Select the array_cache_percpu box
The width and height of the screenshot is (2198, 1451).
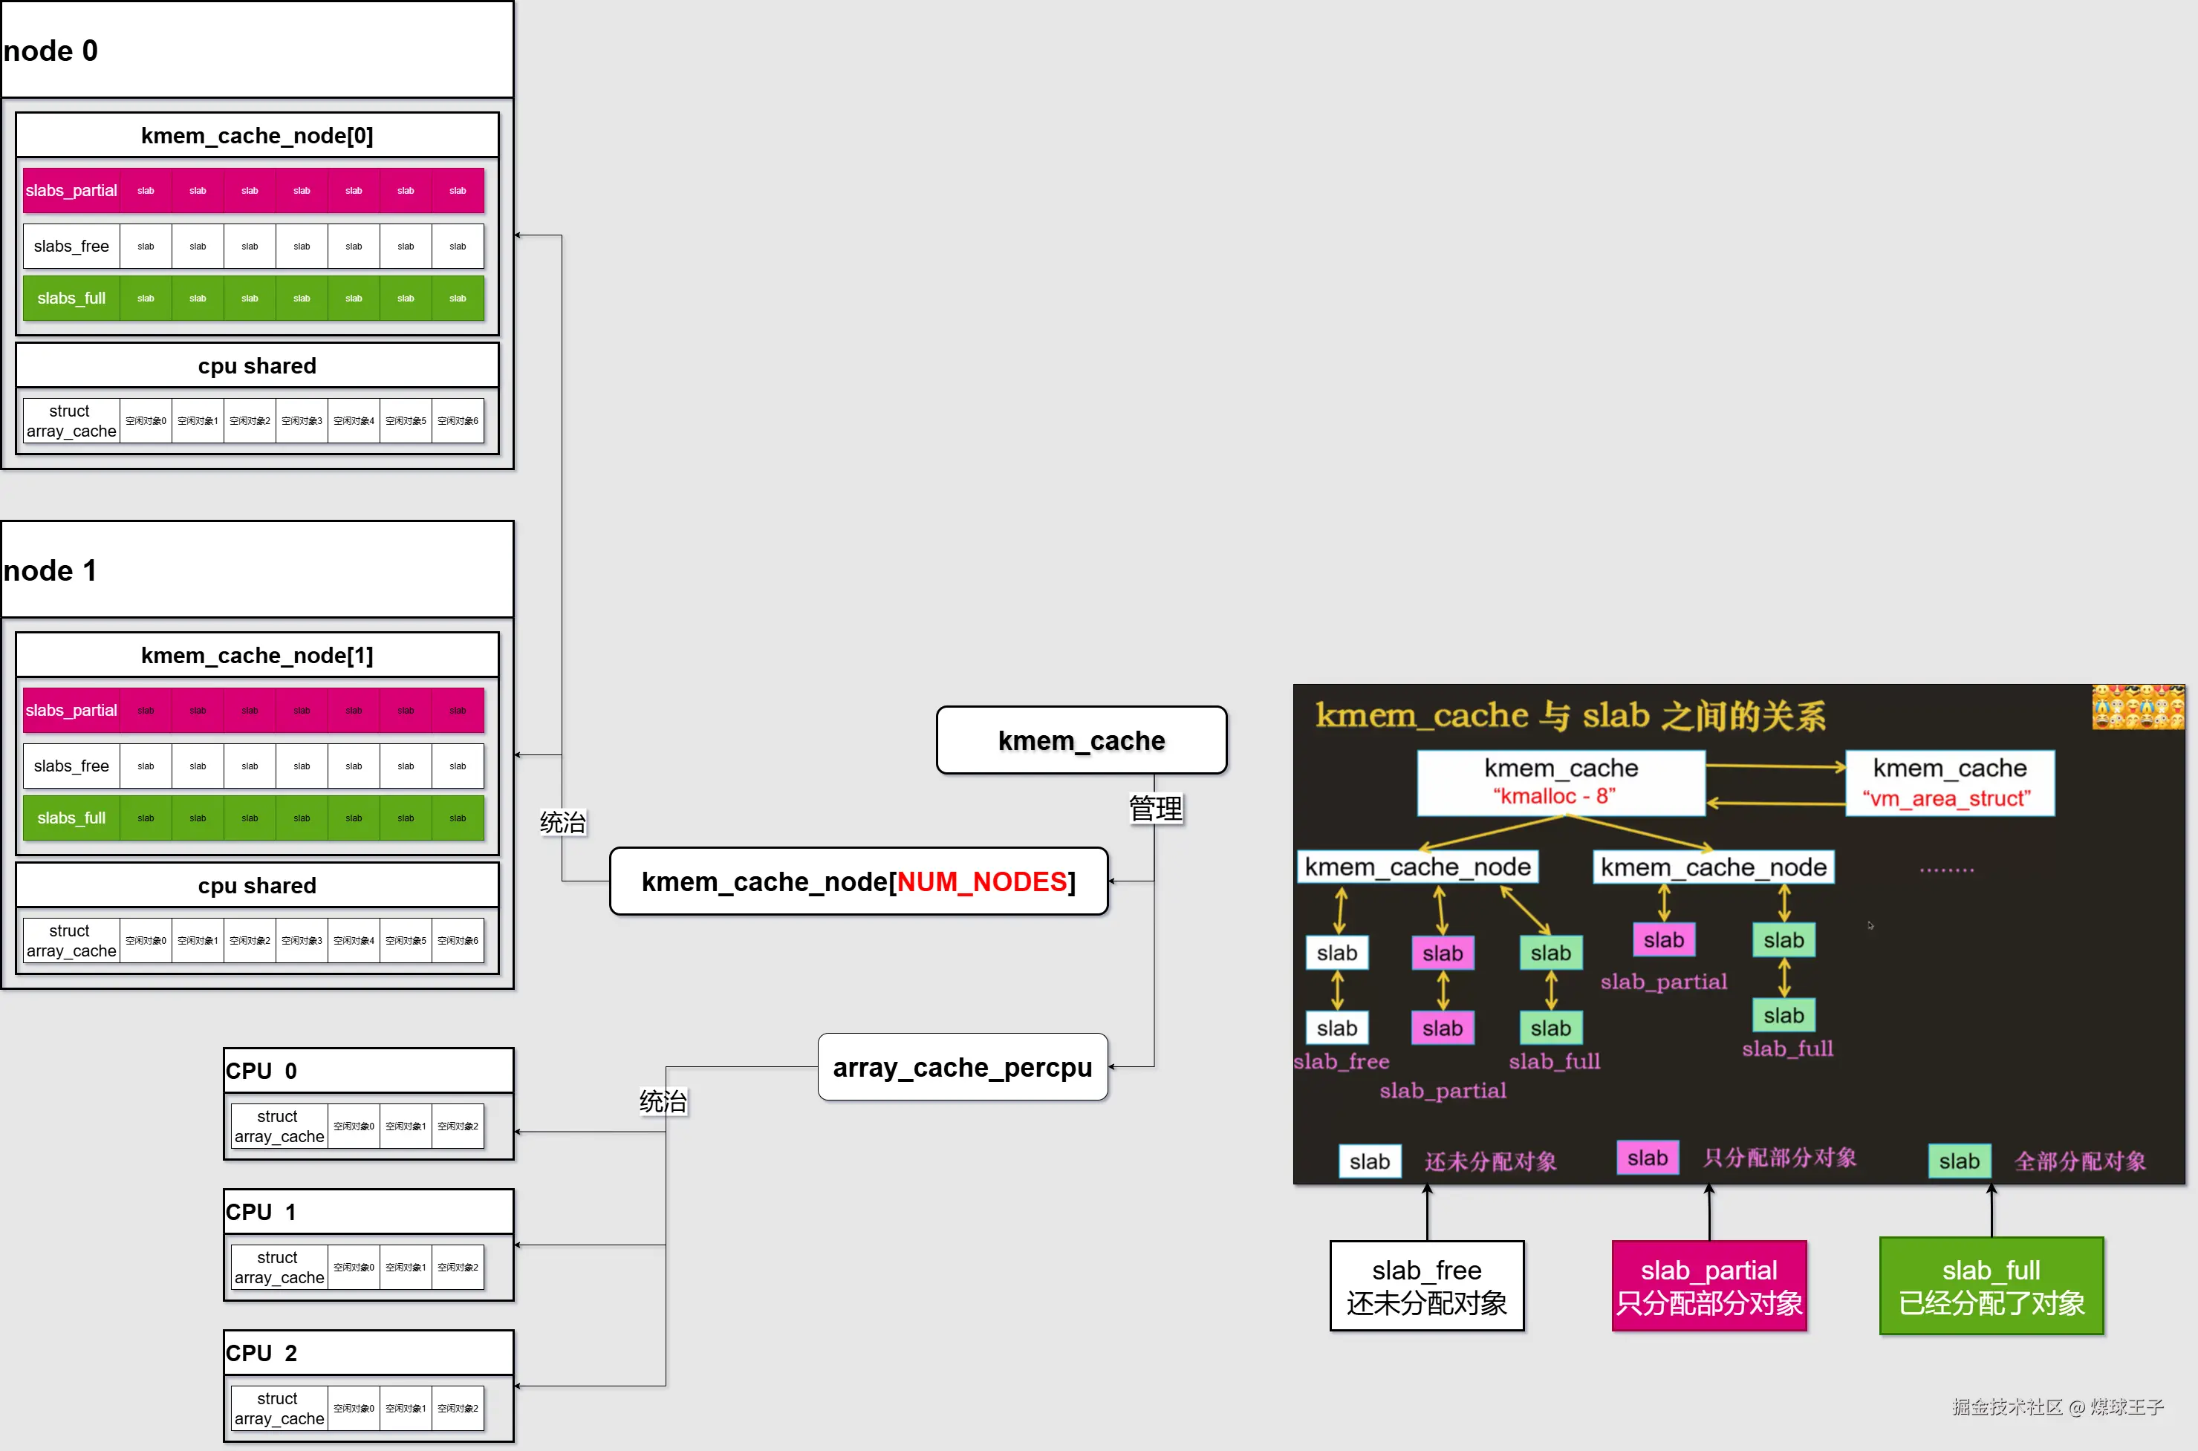click(x=963, y=1067)
